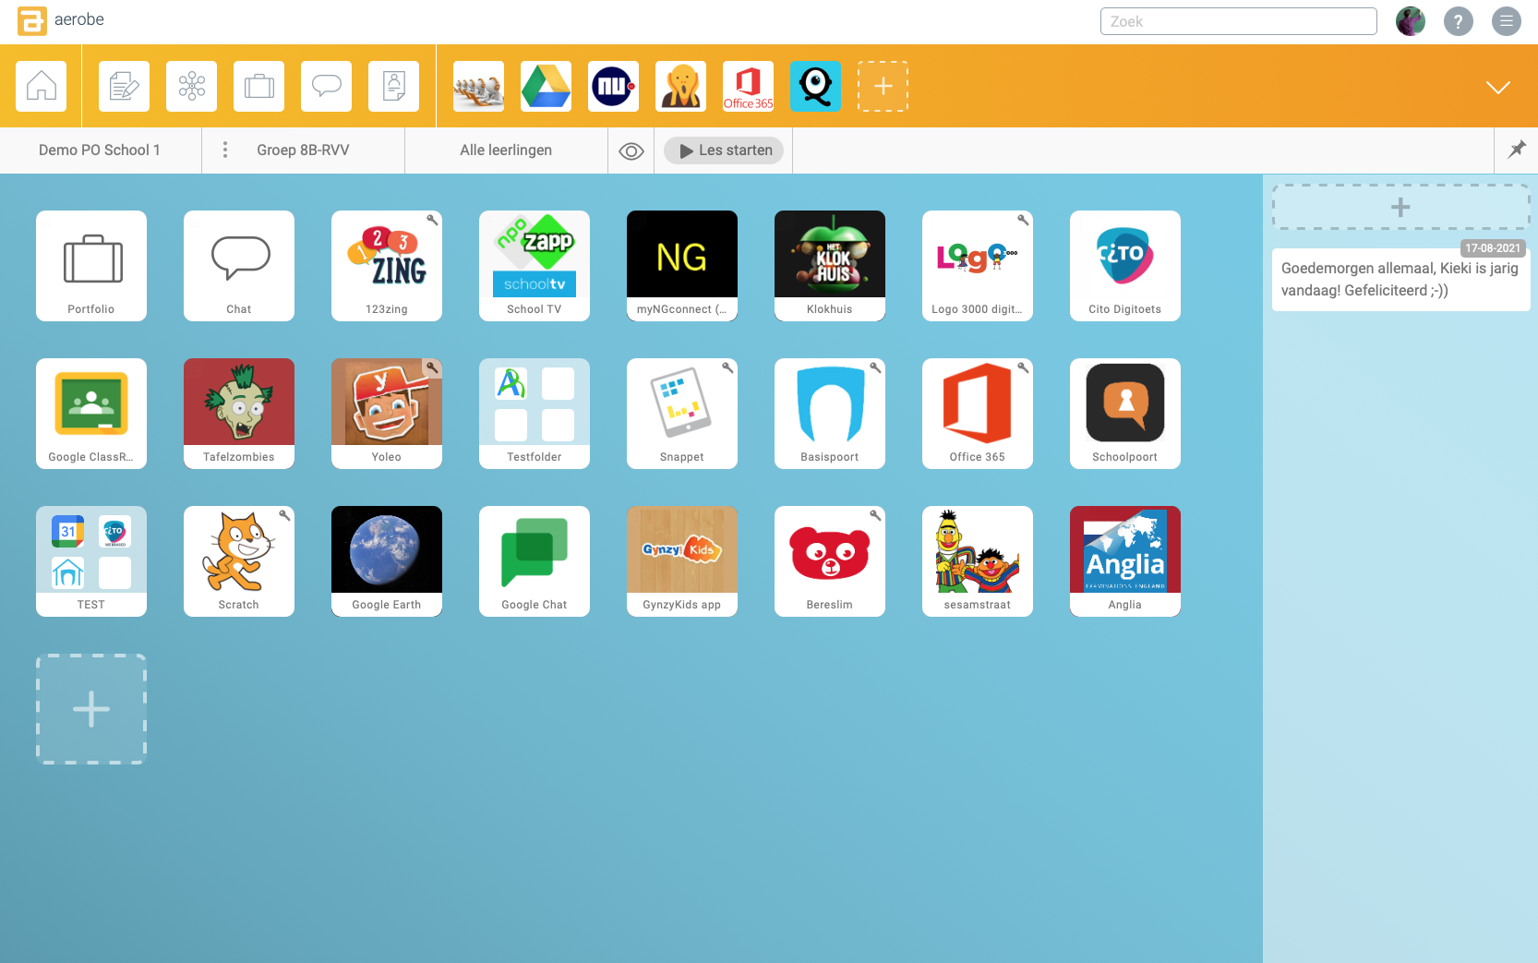
Task: Open the notes and pencil toolbar icon
Action: point(124,86)
